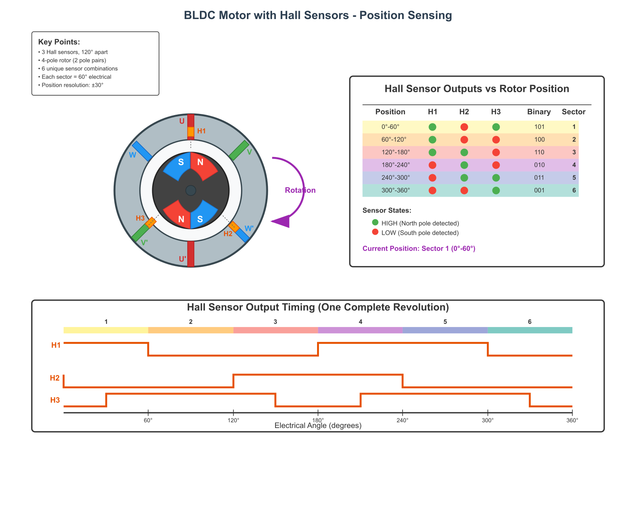Viewport: 636px width, 508px height.
Task: Click '3 Hall sensors, 120° apart' bullet
Action: 73,52
